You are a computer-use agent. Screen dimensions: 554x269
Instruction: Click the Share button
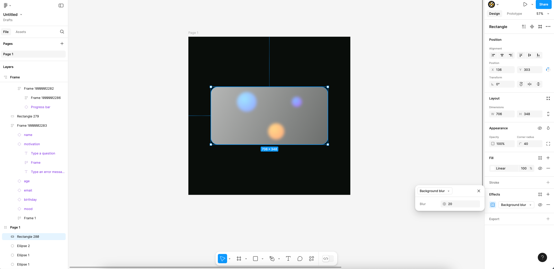point(544,4)
